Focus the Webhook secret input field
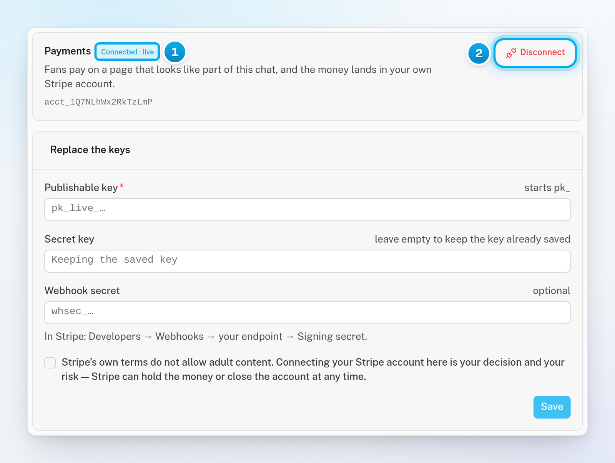Image resolution: width=615 pixels, height=463 pixels. pos(307,313)
